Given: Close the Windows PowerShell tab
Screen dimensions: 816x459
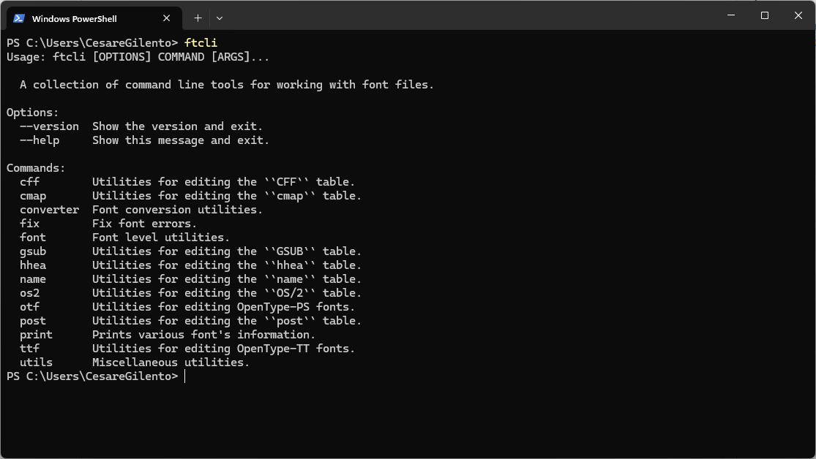Looking at the screenshot, I should 167,18.
